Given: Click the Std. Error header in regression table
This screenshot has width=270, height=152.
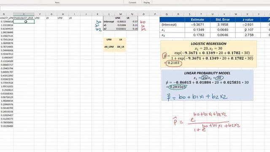Looking at the screenshot, I should (x=223, y=20).
